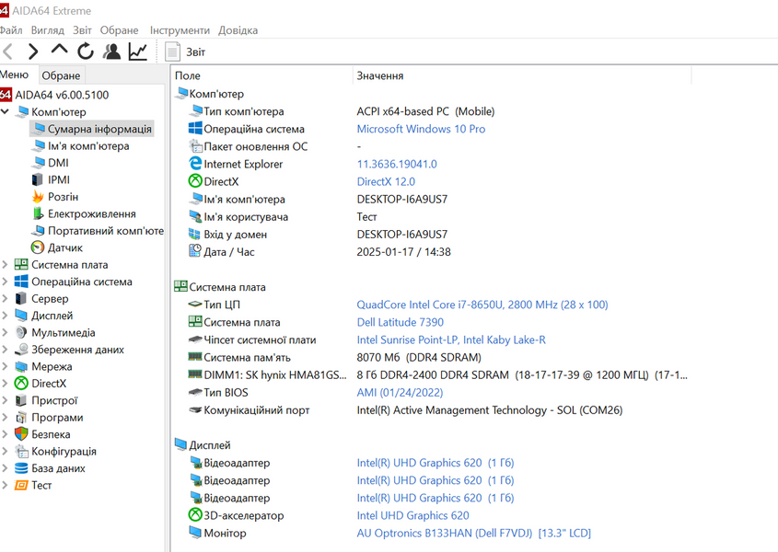Open the Довідка menu

coord(238,30)
